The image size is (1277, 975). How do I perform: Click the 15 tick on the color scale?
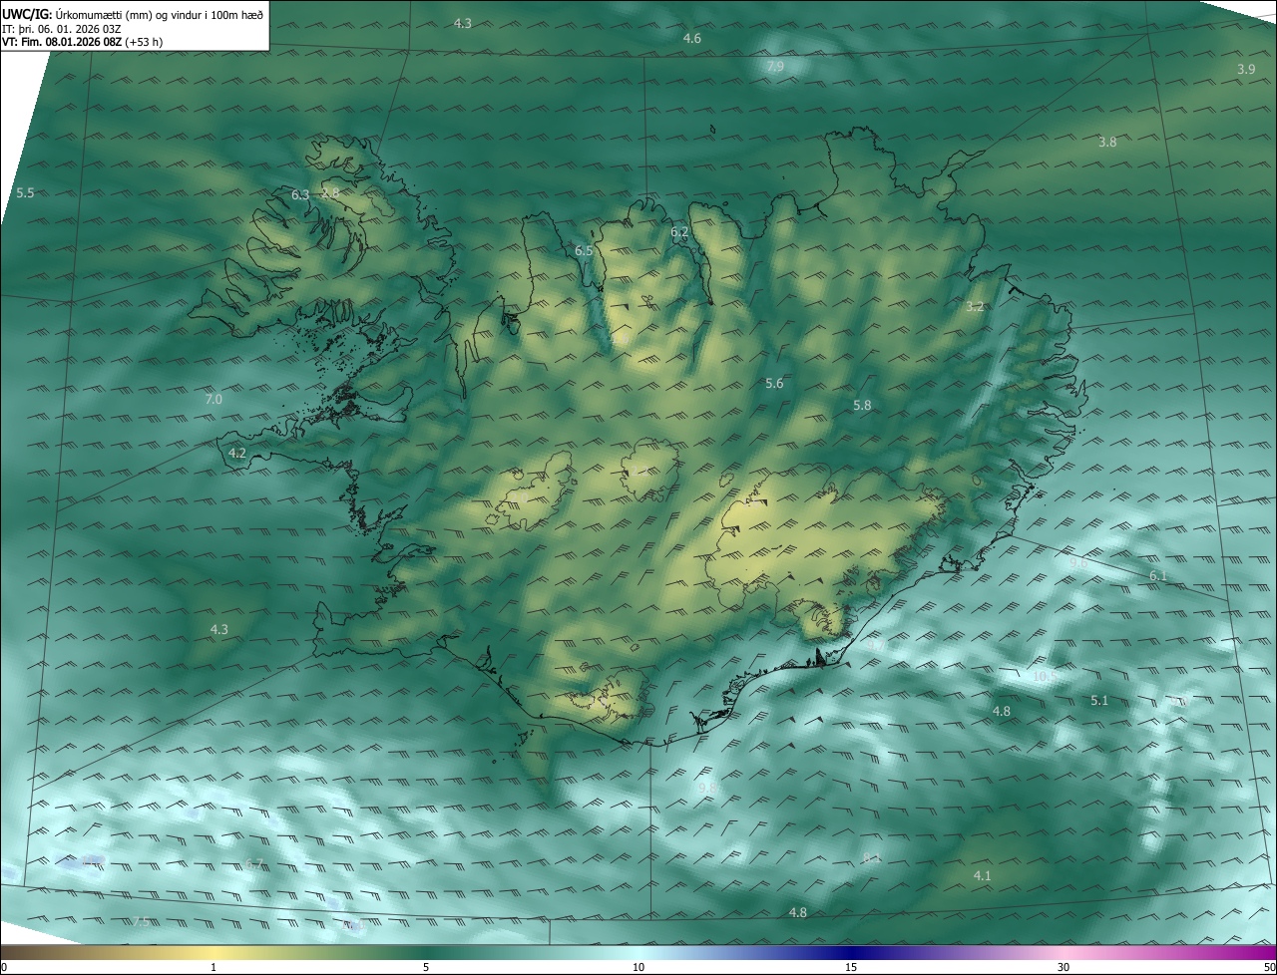[x=851, y=967]
